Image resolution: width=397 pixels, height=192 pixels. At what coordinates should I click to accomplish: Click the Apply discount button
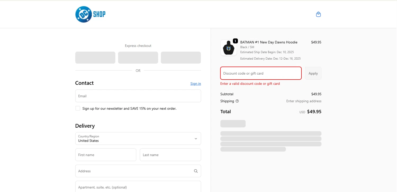313,73
